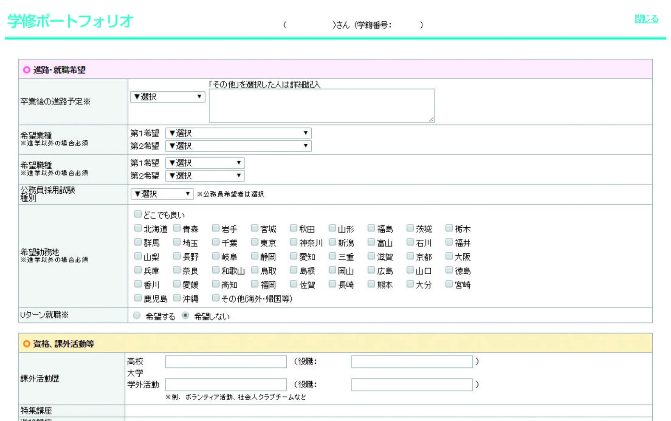
Task: Check the 鹿児島 checkbox
Action: click(x=138, y=298)
